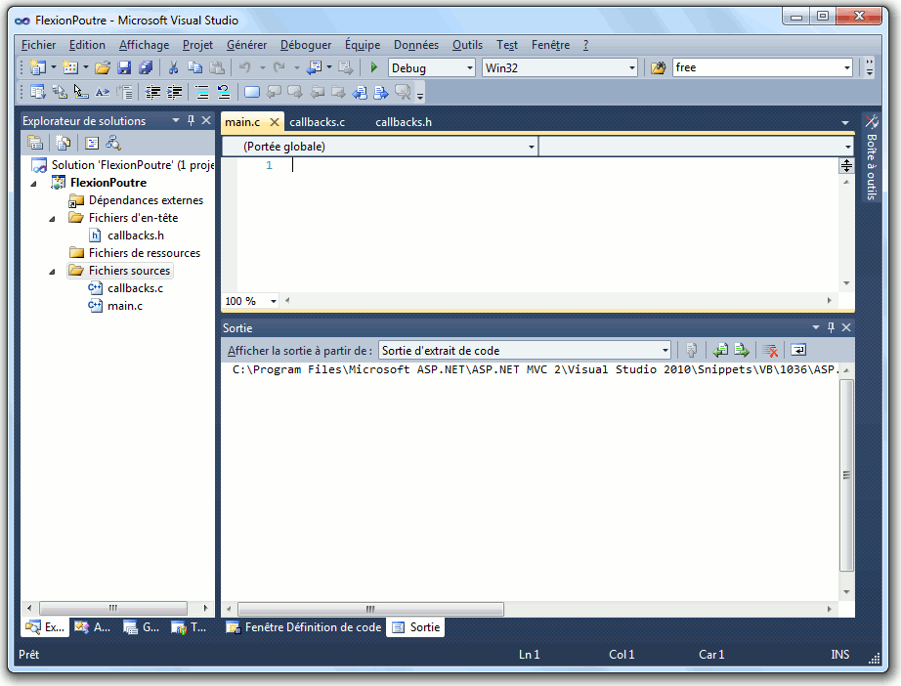
Task: Start debugging with the green play icon
Action: [x=374, y=67]
